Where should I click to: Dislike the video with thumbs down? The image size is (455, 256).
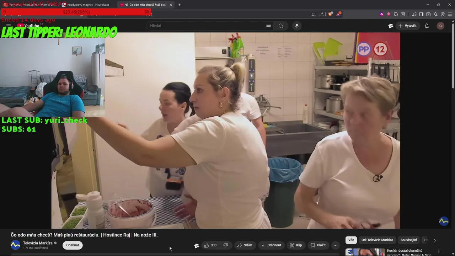[225, 245]
